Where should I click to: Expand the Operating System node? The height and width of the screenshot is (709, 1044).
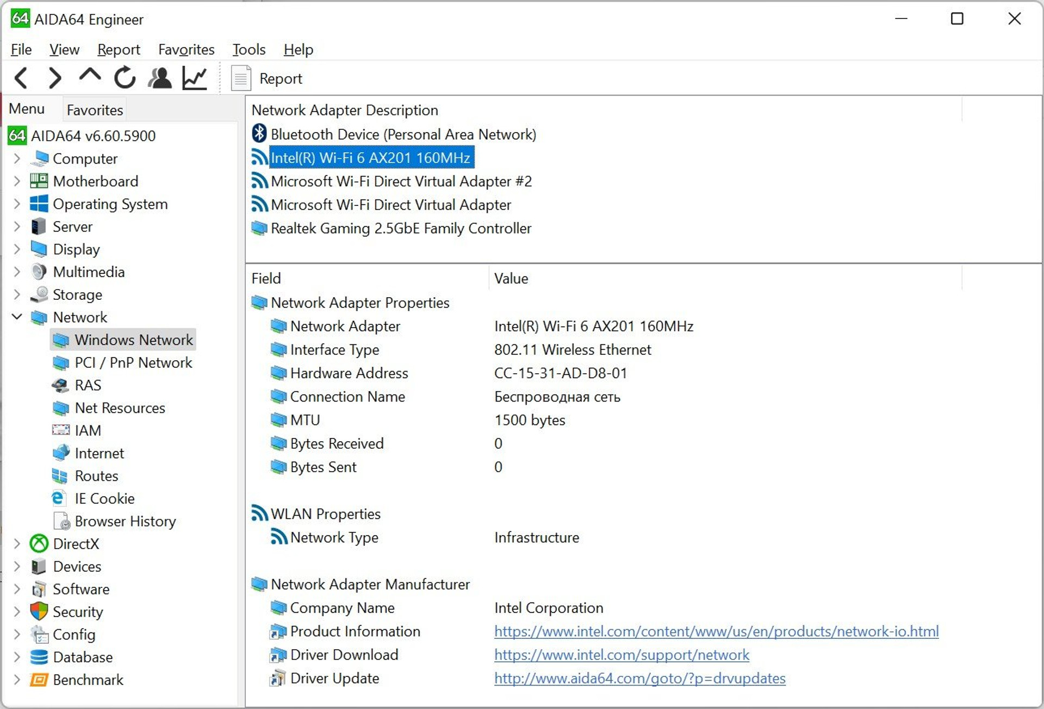pos(17,204)
